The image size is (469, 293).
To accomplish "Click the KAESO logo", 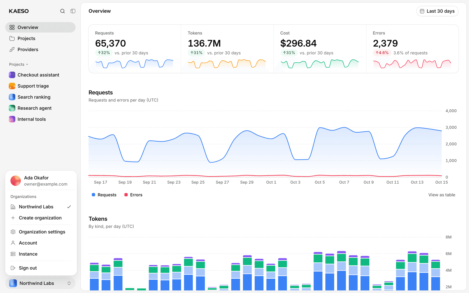I will click(19, 11).
